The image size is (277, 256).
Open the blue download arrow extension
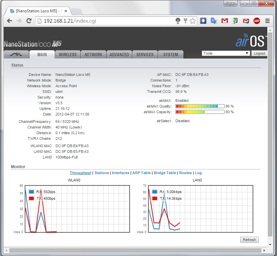[x=203, y=21]
